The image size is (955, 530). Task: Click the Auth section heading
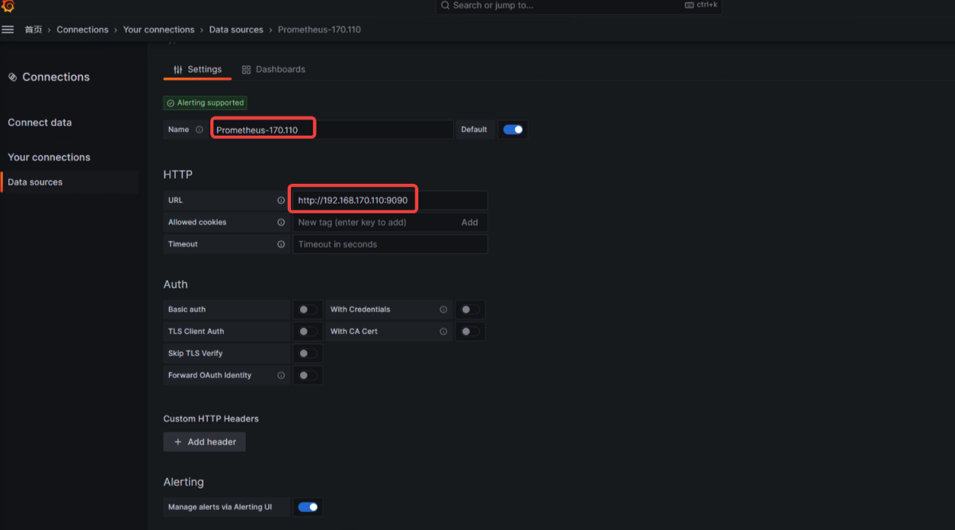(x=176, y=285)
